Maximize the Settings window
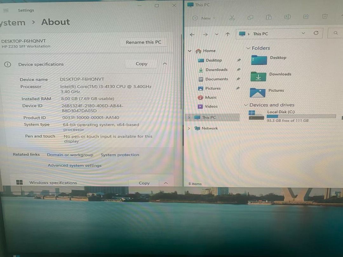This screenshot has height=257, width=343. click(x=157, y=6)
